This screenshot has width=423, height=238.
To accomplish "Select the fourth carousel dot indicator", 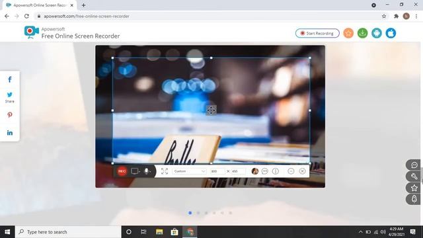I will click(x=214, y=213).
